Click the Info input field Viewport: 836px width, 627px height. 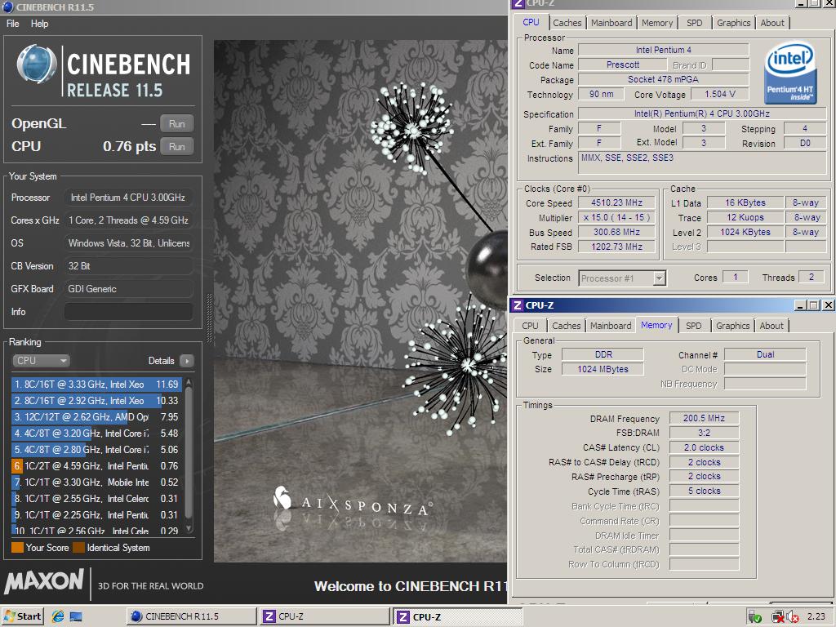click(x=128, y=311)
